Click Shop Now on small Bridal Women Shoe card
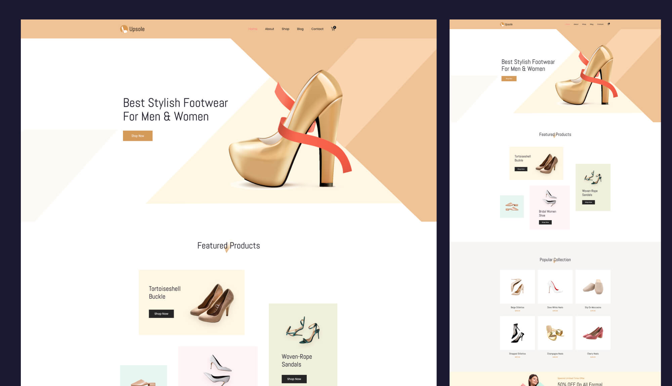The width and height of the screenshot is (672, 386). click(545, 222)
